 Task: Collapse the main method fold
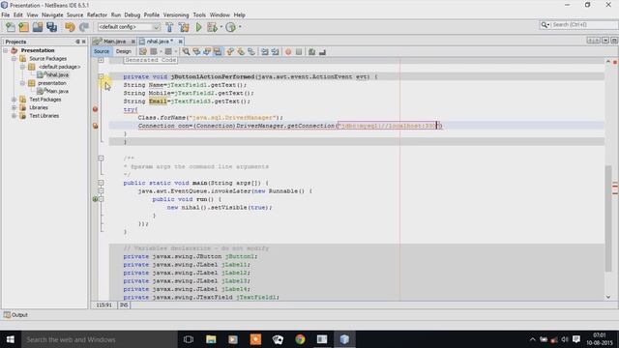[x=101, y=183]
